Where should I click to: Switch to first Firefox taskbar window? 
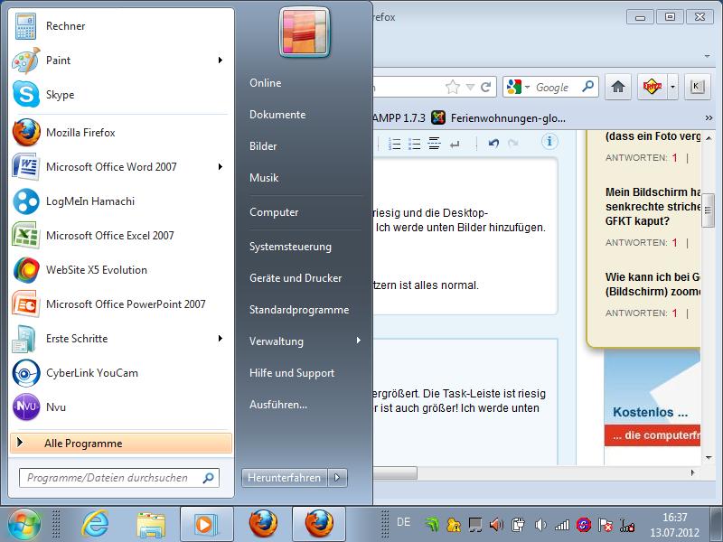(x=263, y=524)
